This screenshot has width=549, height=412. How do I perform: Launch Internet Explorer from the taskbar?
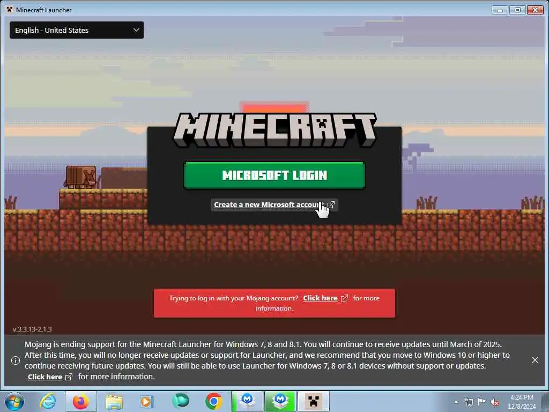coord(48,401)
